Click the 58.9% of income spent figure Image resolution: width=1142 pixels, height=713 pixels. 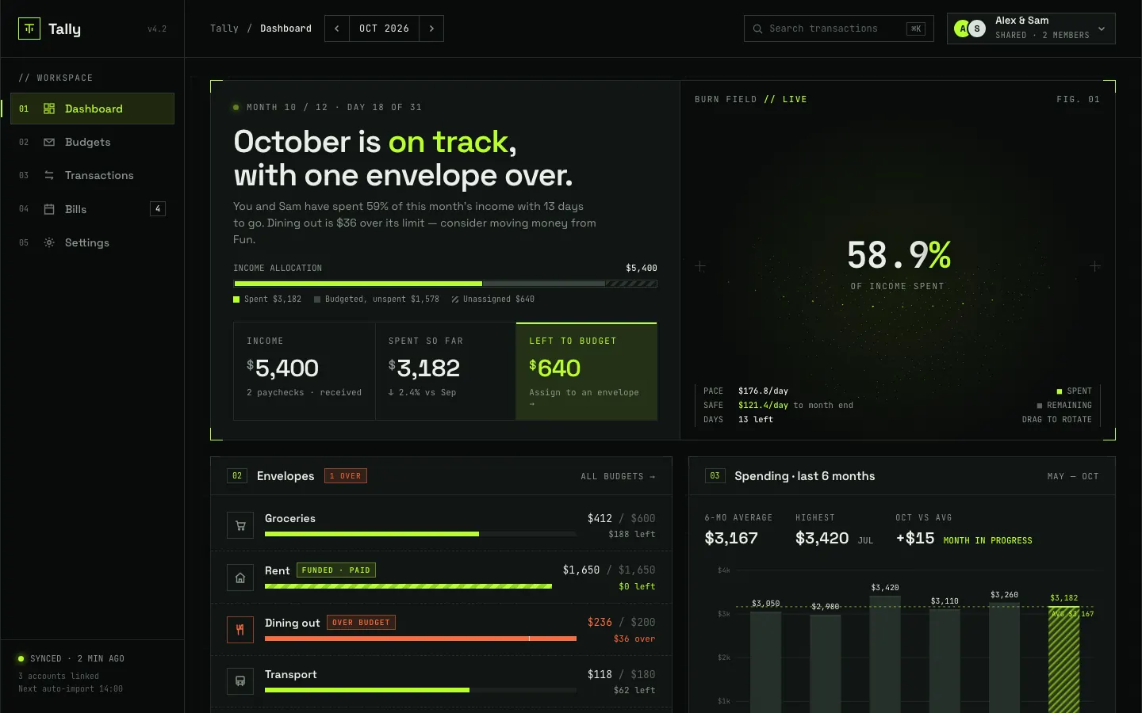coord(899,256)
